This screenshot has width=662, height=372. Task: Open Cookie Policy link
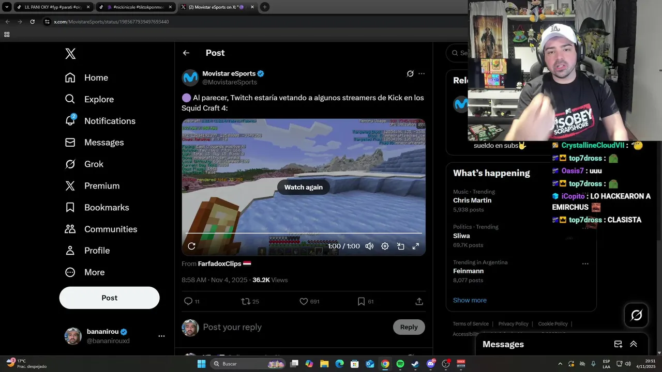tap(553, 324)
